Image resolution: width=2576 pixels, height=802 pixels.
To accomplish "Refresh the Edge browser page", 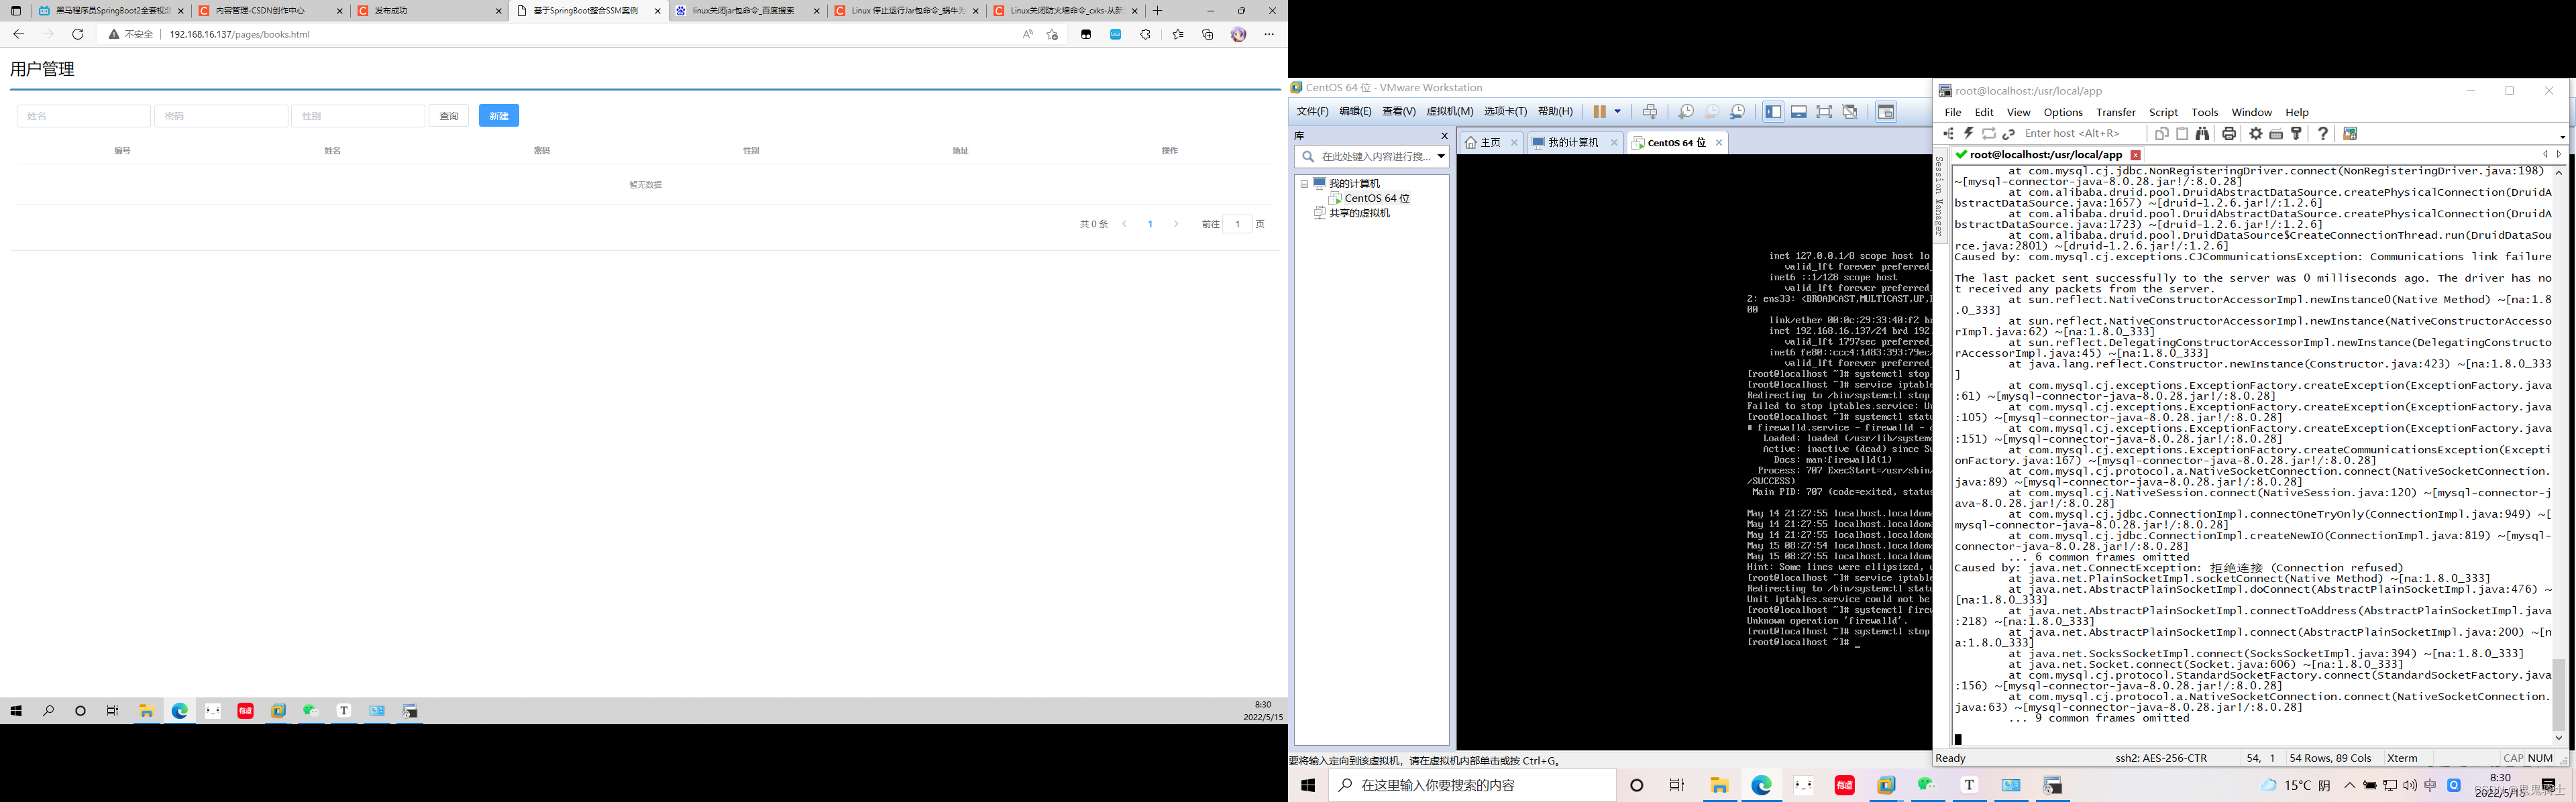I will (x=78, y=34).
